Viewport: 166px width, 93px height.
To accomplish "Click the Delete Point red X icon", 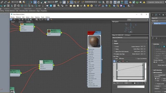I will (123, 61).
